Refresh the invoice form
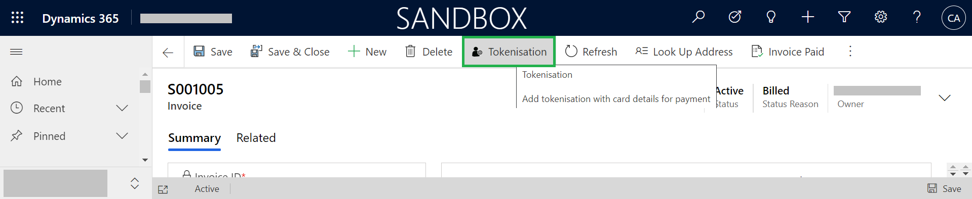Screen dimensions: 972x199 click(591, 52)
